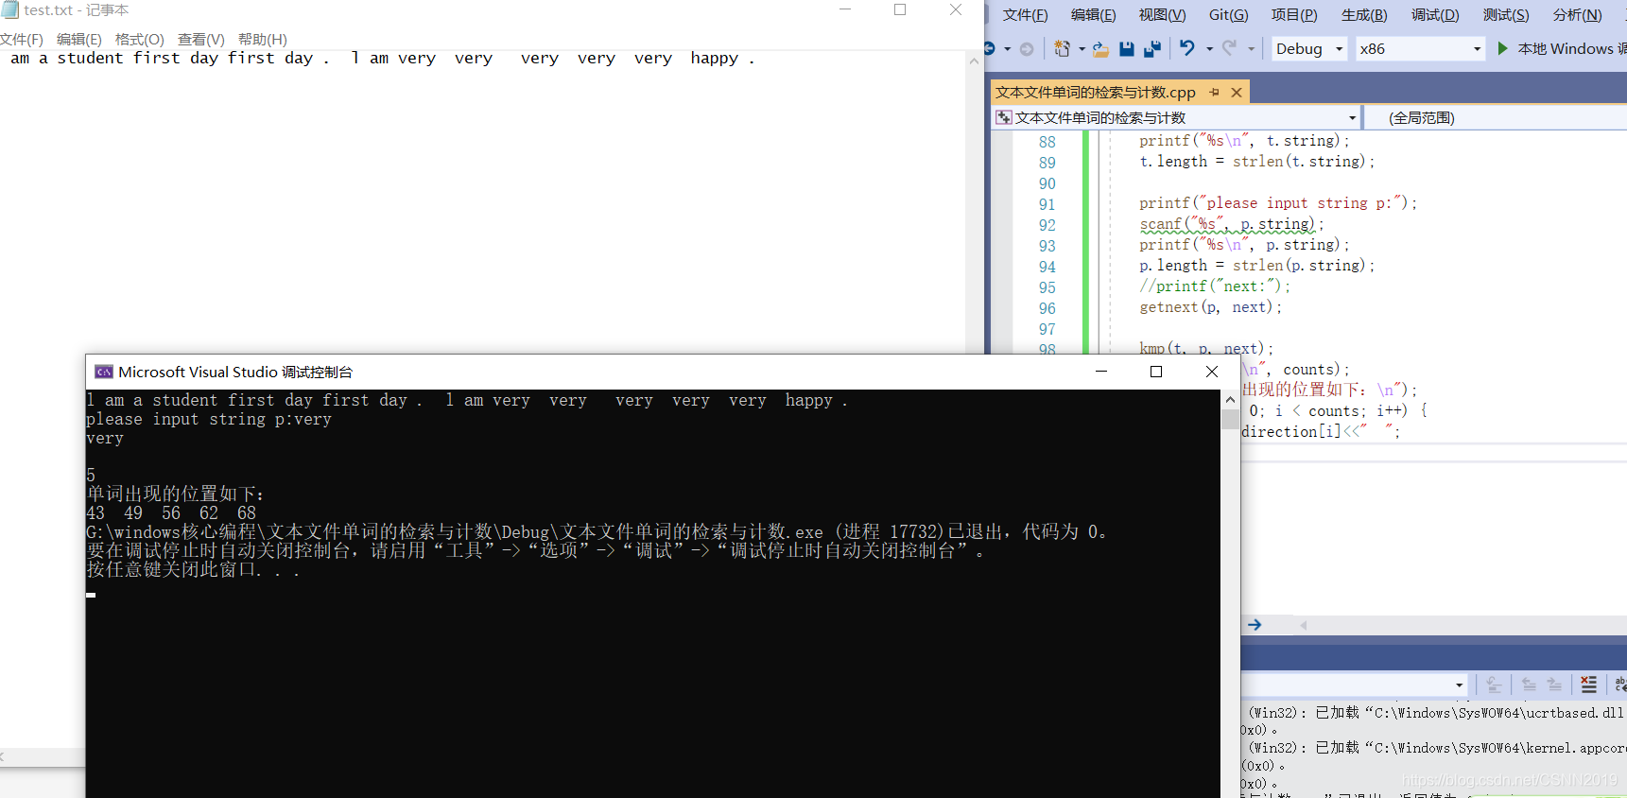Close the debug console window
The height and width of the screenshot is (798, 1627).
coord(1212,372)
